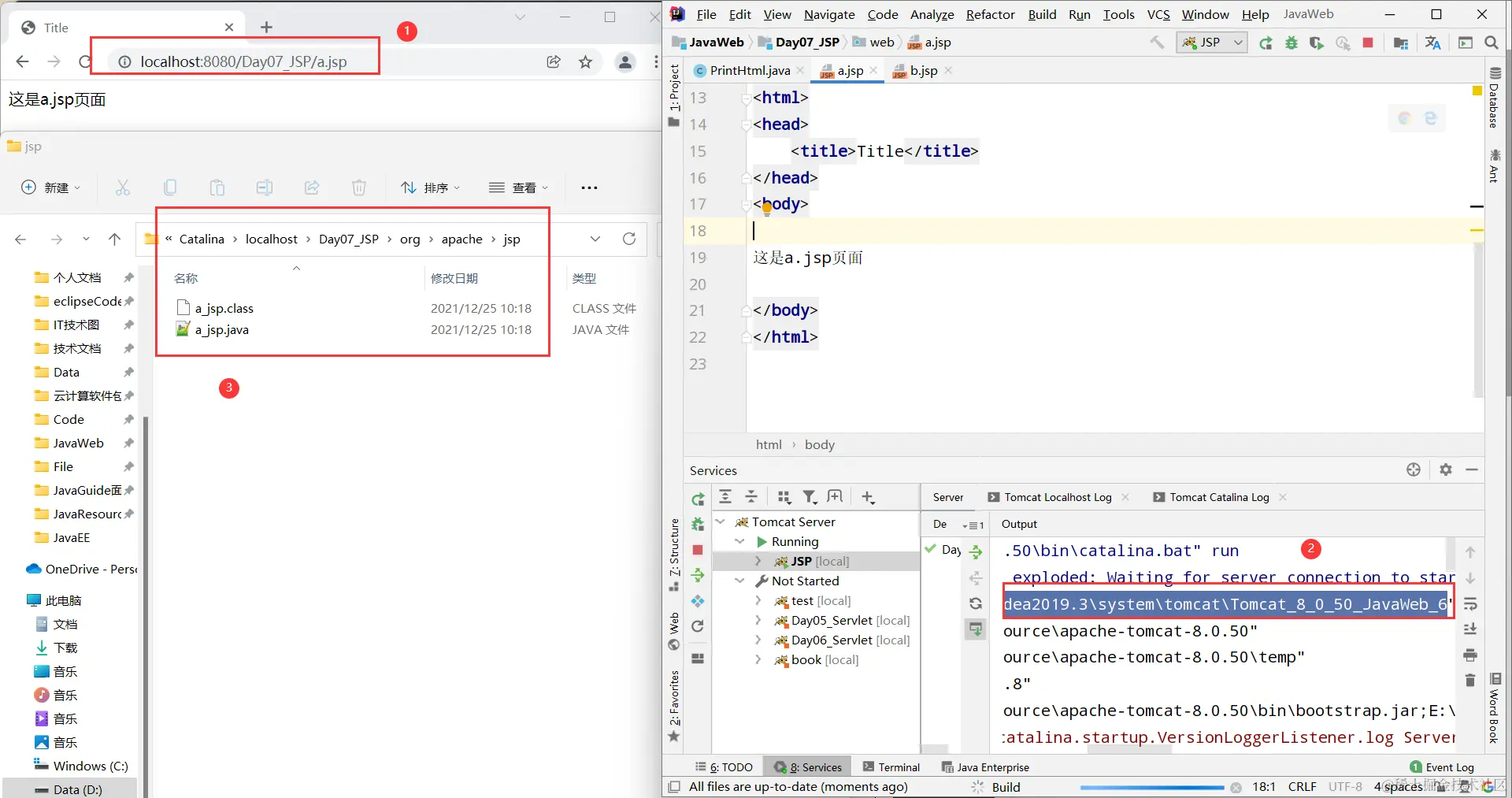Expand the Day05_Servlet [local] node
This screenshot has width=1512, height=798.
tap(758, 620)
